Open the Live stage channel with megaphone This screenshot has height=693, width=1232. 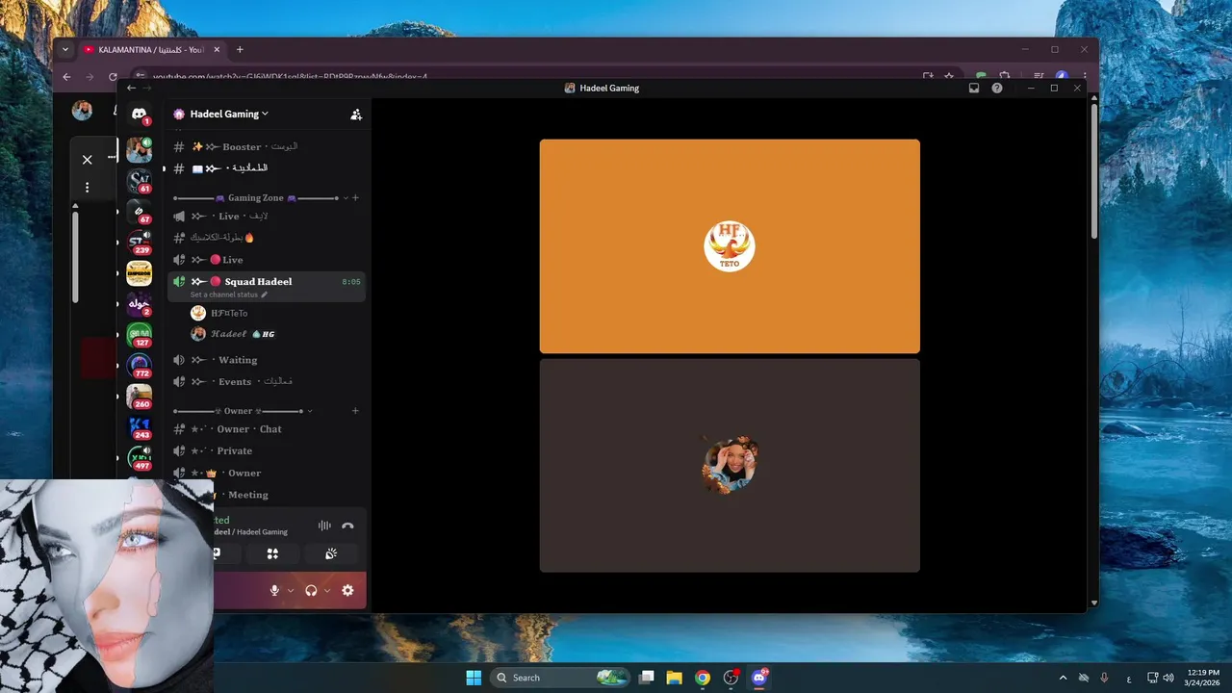point(267,217)
